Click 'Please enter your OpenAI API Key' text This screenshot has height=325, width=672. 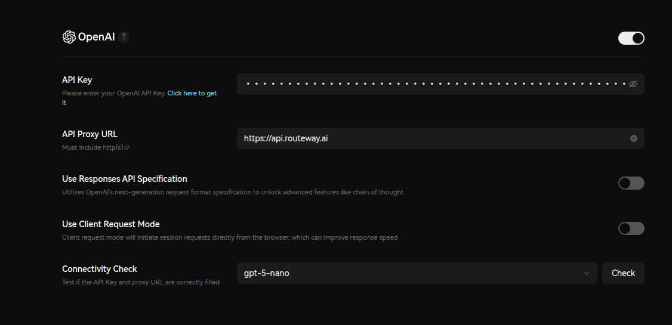point(113,94)
